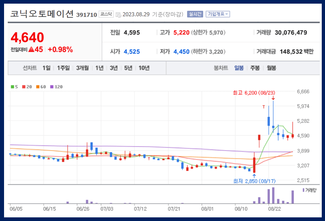Click the 최저 2,850 (08/17) marker label
The image size is (325, 221).
click(254, 181)
